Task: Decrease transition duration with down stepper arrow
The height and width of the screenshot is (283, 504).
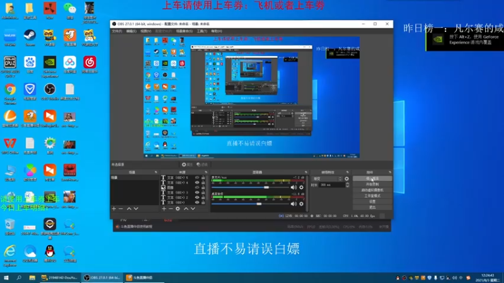Action: [x=347, y=186]
